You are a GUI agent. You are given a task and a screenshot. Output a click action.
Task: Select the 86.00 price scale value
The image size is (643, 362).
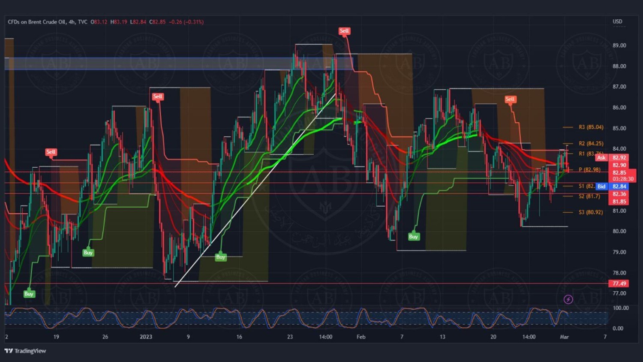619,108
